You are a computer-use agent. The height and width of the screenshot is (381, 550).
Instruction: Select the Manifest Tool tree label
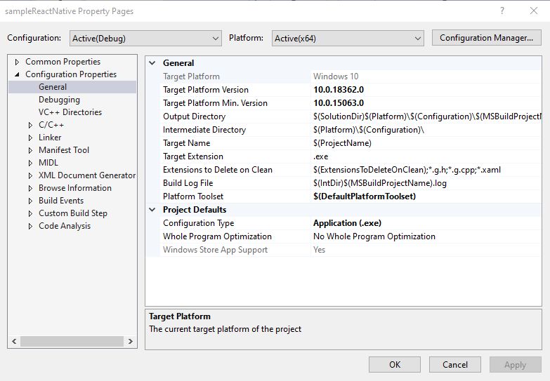[x=64, y=150]
